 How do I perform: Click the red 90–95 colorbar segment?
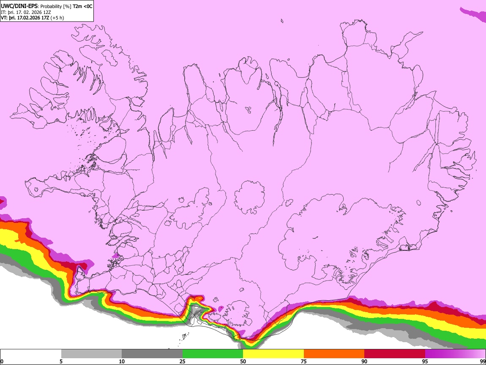[x=395, y=354]
